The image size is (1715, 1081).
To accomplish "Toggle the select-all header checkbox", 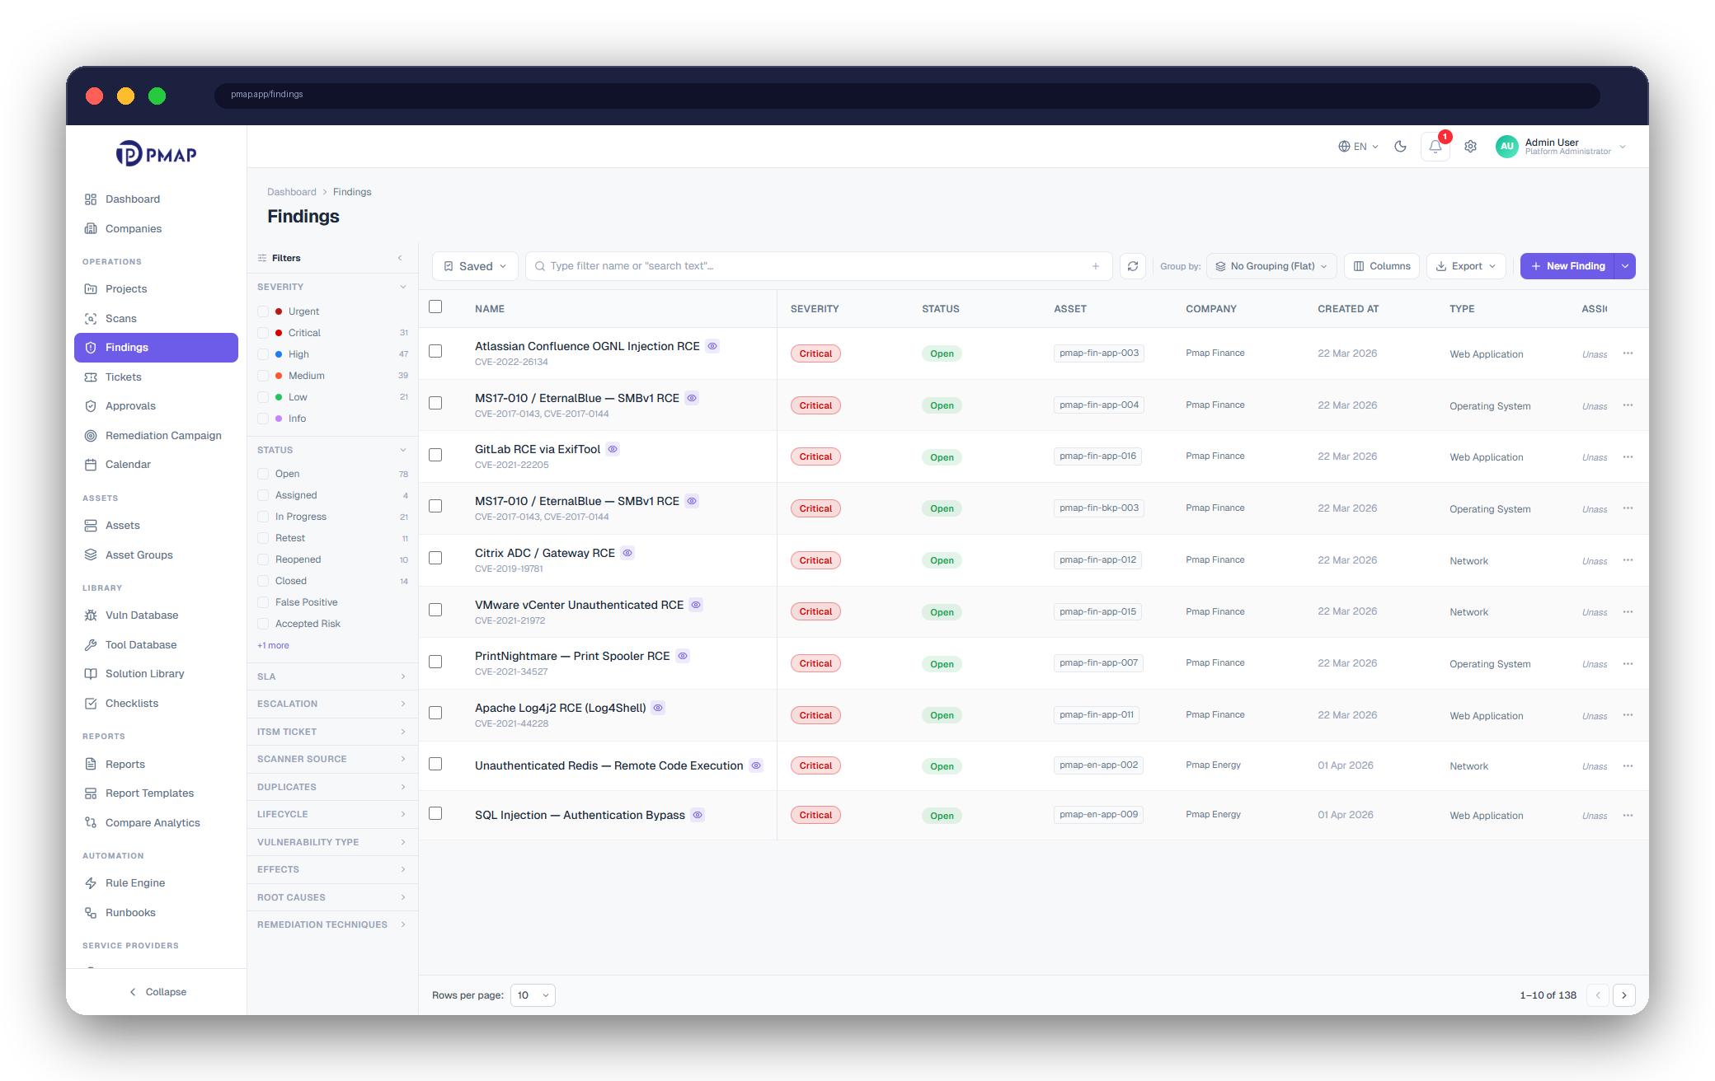I will 435,307.
